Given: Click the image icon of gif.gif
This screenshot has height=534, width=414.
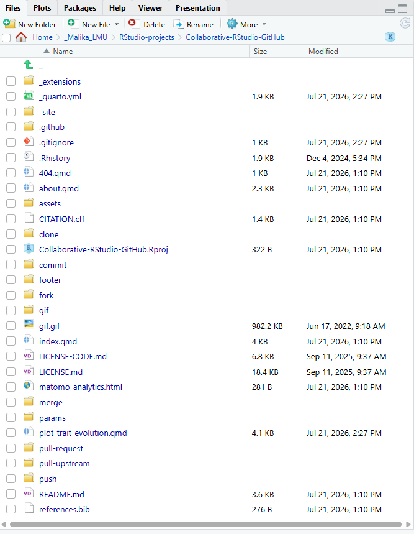Looking at the screenshot, I should [29, 325].
